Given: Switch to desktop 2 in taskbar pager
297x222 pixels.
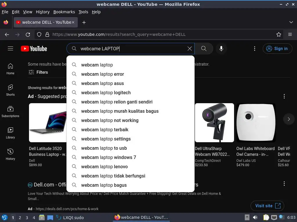Looking at the screenshot, I should coord(20,218).
